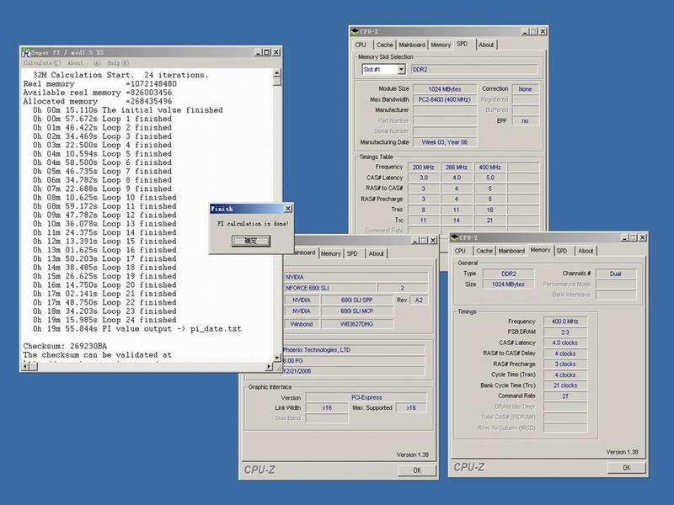Screen dimensions: 674x505
Task: Switch to Memory tab in SPD window
Action: (441, 45)
